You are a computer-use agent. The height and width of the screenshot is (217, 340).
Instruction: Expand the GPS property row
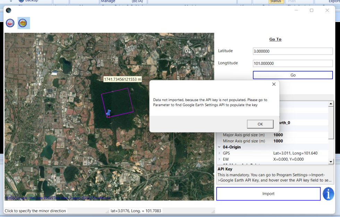click(219, 153)
